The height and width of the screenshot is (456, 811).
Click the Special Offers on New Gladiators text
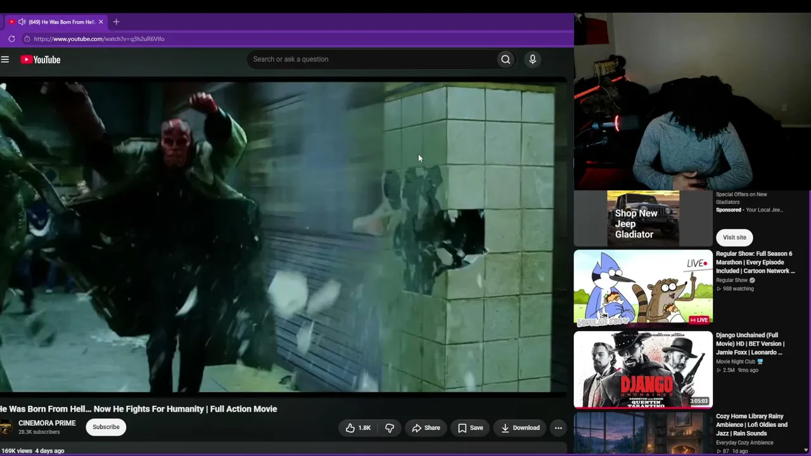point(741,198)
